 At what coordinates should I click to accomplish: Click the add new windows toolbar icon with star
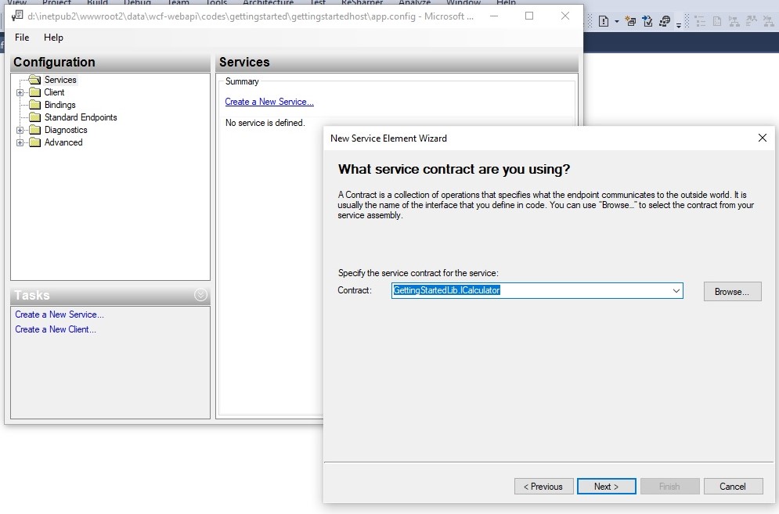pos(630,20)
